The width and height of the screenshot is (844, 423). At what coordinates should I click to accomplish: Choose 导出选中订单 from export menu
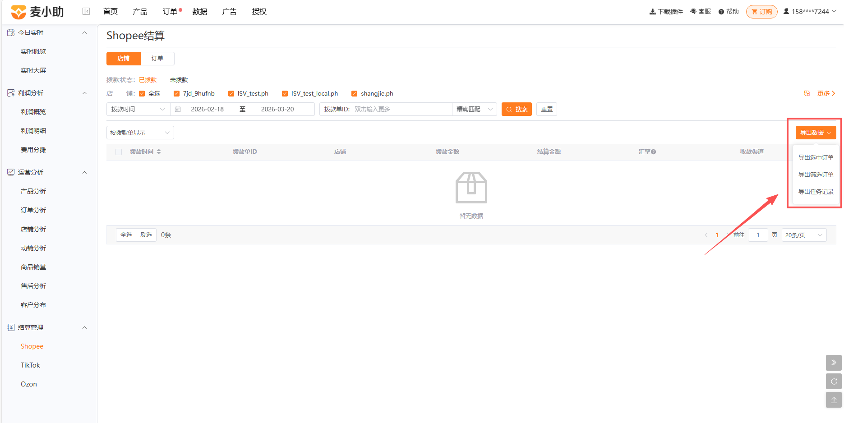tap(816, 157)
